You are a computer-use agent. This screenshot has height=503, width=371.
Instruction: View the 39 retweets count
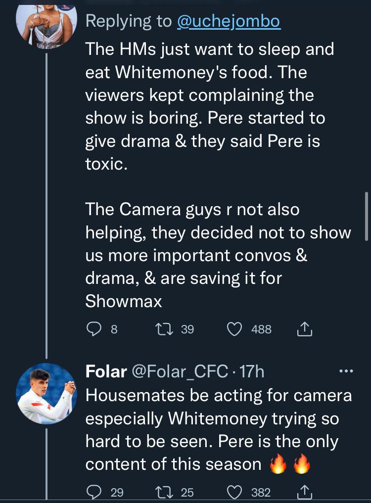click(187, 329)
